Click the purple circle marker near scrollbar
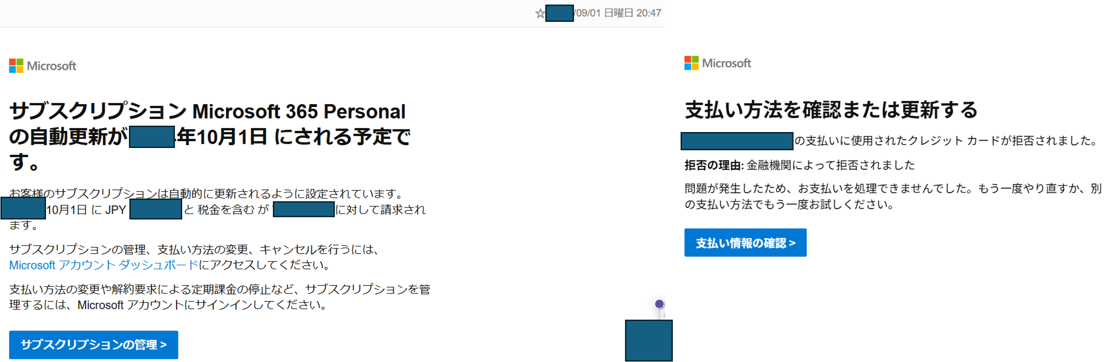This screenshot has width=1117, height=362. point(659,304)
